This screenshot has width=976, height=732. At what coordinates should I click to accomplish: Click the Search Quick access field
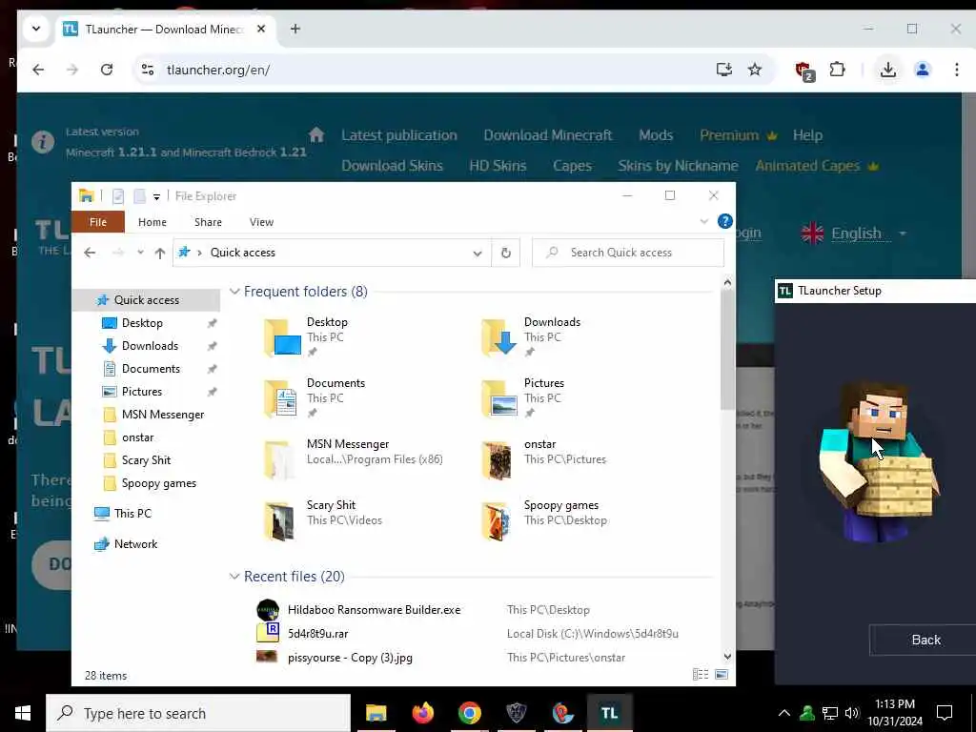tap(627, 253)
